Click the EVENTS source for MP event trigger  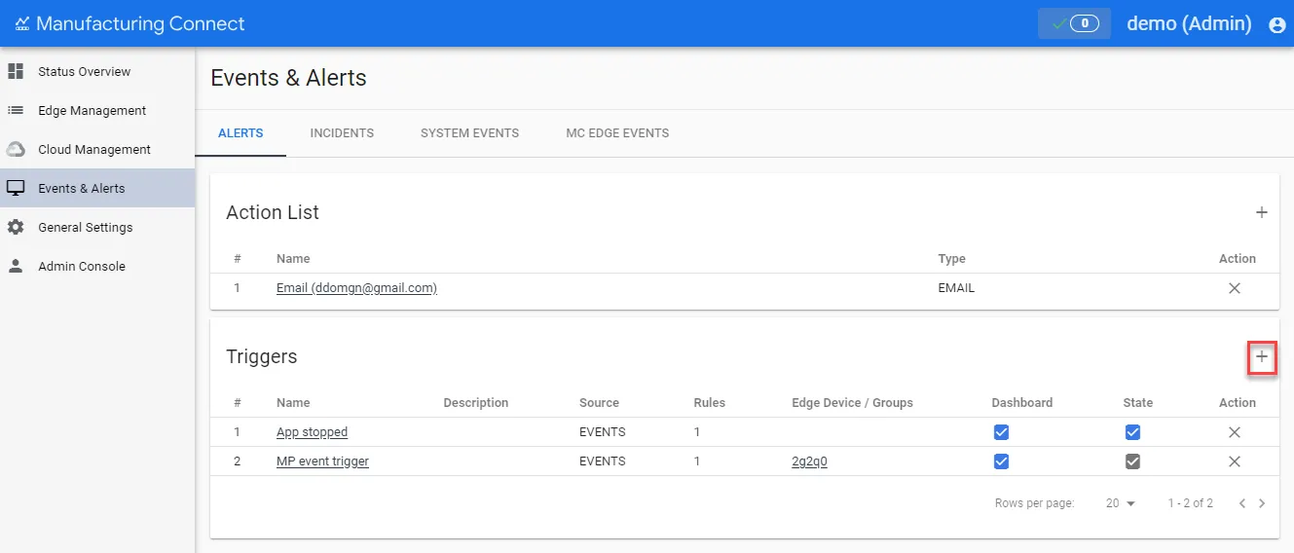[603, 461]
